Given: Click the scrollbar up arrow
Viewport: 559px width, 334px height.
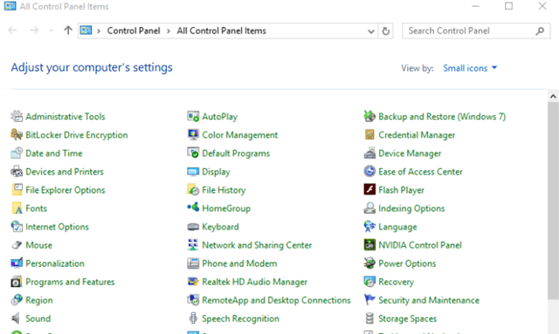Looking at the screenshot, I should pos(553,97).
